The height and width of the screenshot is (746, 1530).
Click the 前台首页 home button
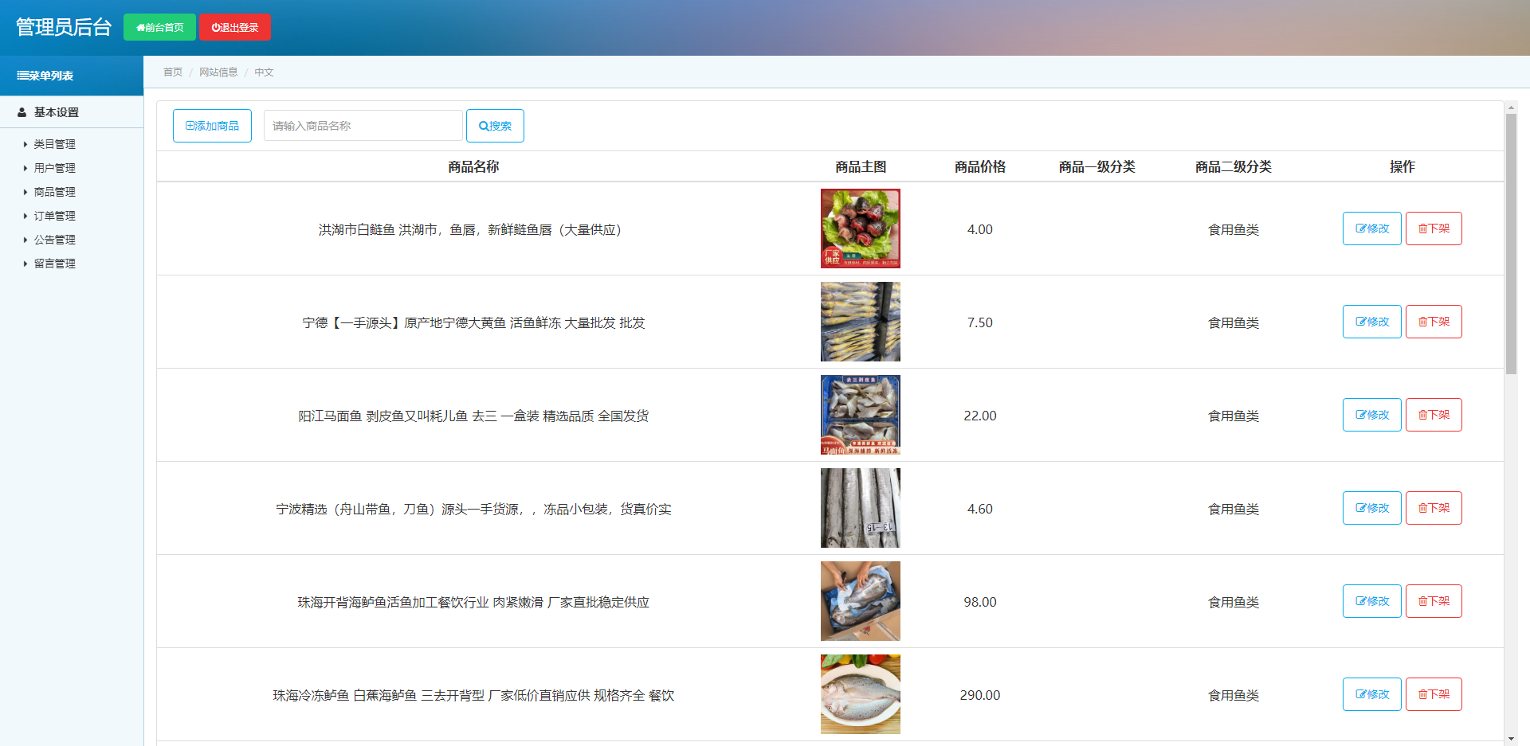(x=159, y=27)
